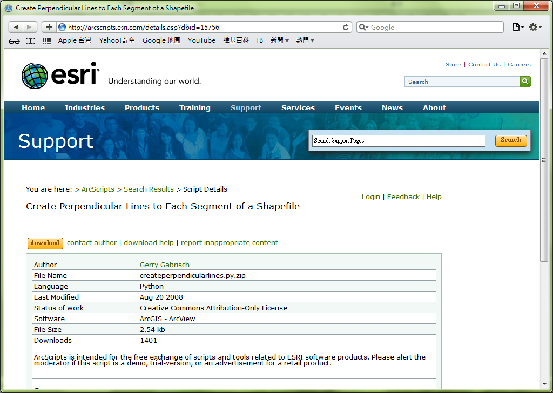The image size is (553, 393).
Task: Reload page with the refresh icon
Action: 345,27
